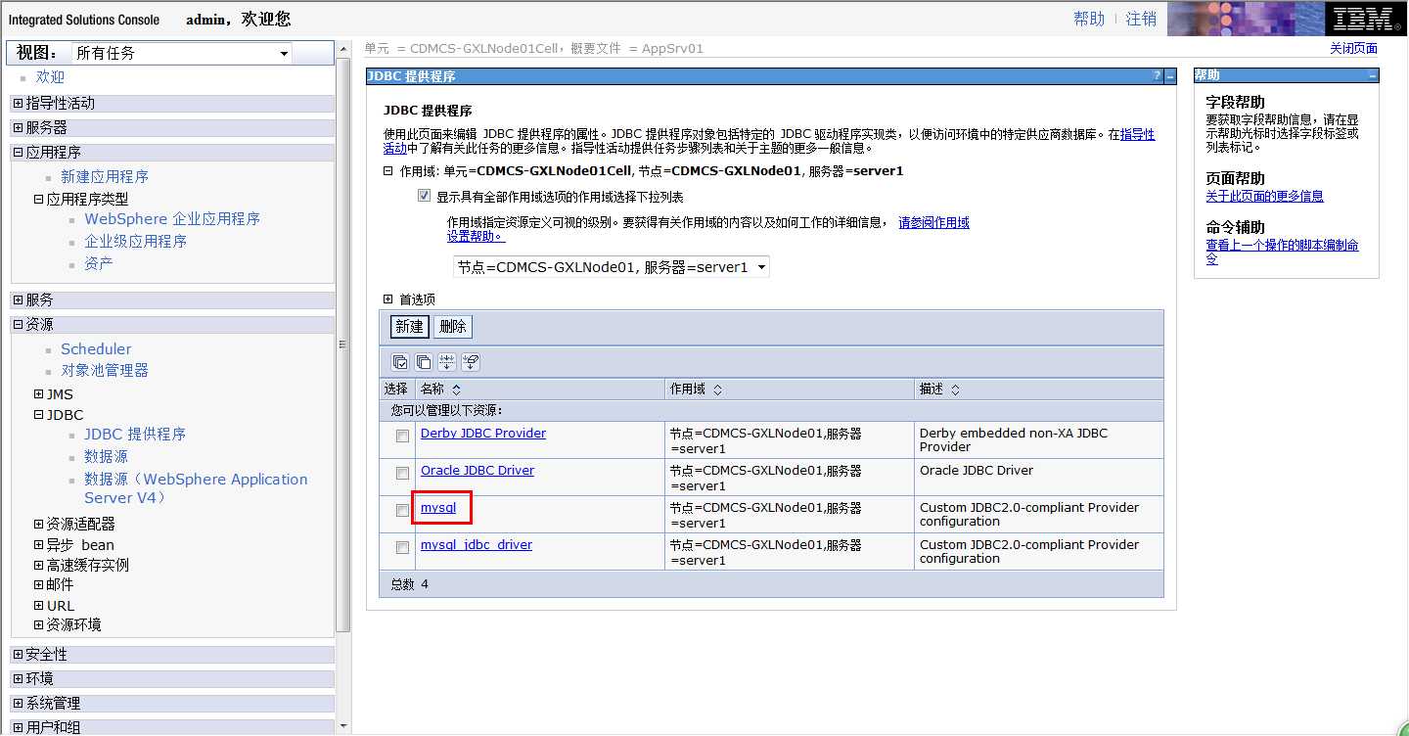Expand 指导性活动 in the navigation
The image size is (1409, 736).
point(19,103)
